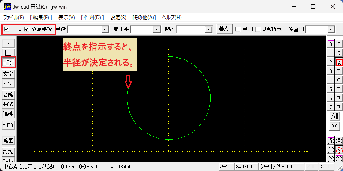
Task: Open the 設定(S) menu
Action: 118,18
